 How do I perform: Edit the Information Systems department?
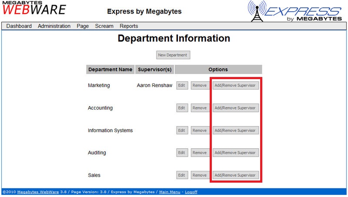pos(182,130)
